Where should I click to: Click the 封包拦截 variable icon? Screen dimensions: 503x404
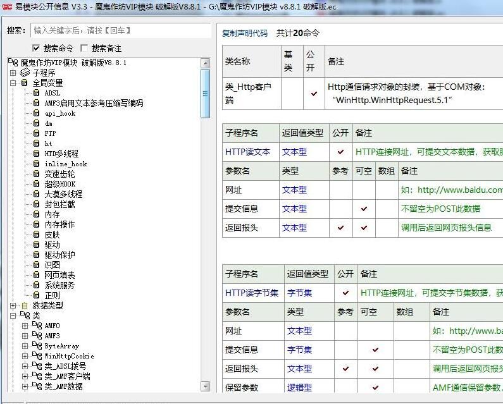[x=36, y=204]
